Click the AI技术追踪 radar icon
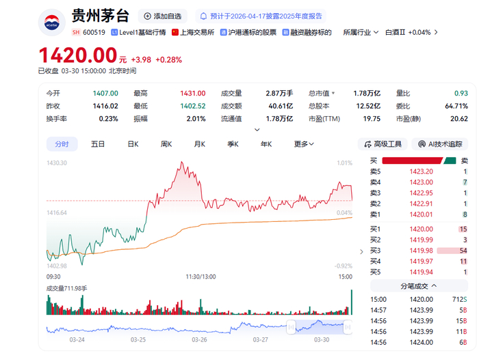The image size is (479, 353). coord(422,144)
